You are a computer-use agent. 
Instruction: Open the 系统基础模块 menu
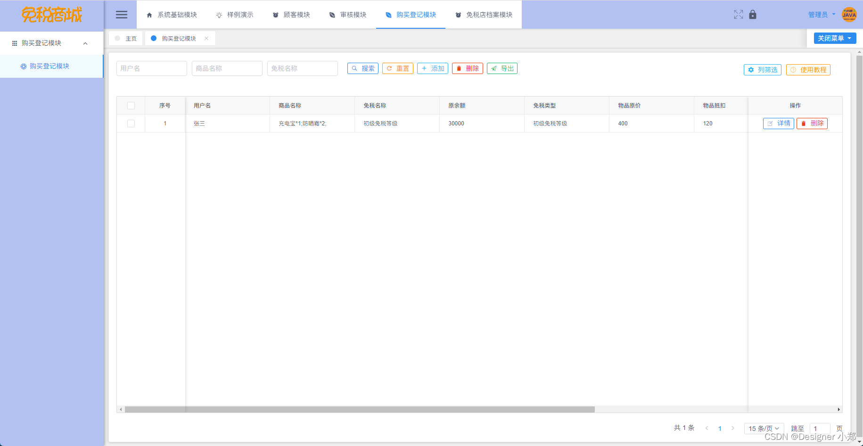172,15
